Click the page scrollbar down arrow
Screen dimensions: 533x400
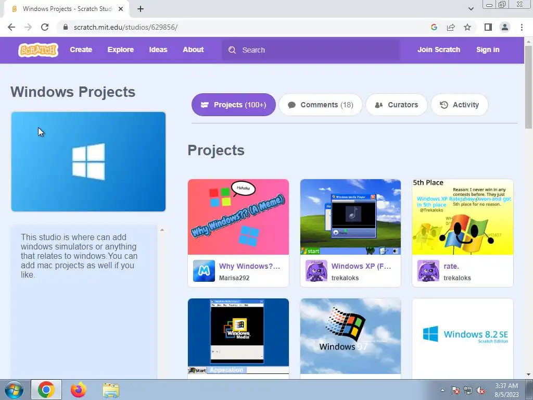[528, 374]
